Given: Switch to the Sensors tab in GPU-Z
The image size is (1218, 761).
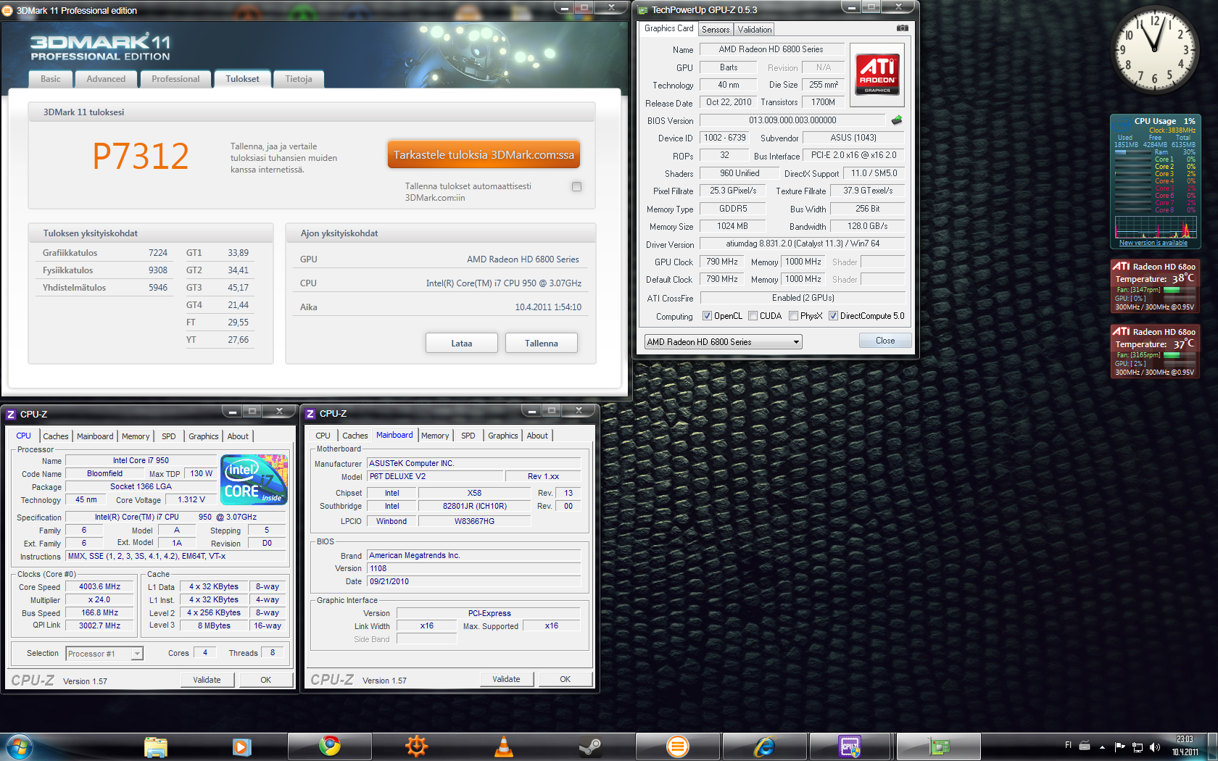Looking at the screenshot, I should [x=716, y=30].
